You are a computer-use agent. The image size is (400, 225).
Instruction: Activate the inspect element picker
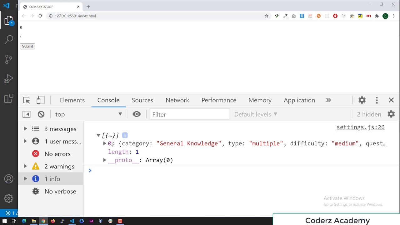pos(27,100)
